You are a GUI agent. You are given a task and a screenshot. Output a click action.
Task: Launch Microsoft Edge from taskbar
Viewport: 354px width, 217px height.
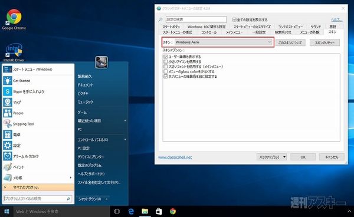[131, 211]
